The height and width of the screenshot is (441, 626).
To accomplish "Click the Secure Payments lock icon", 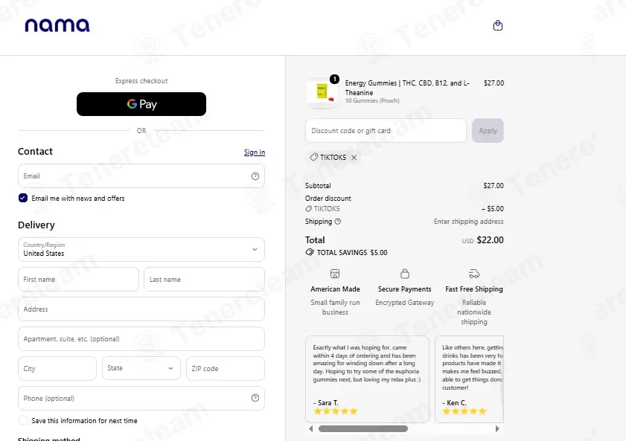I will (x=405, y=274).
